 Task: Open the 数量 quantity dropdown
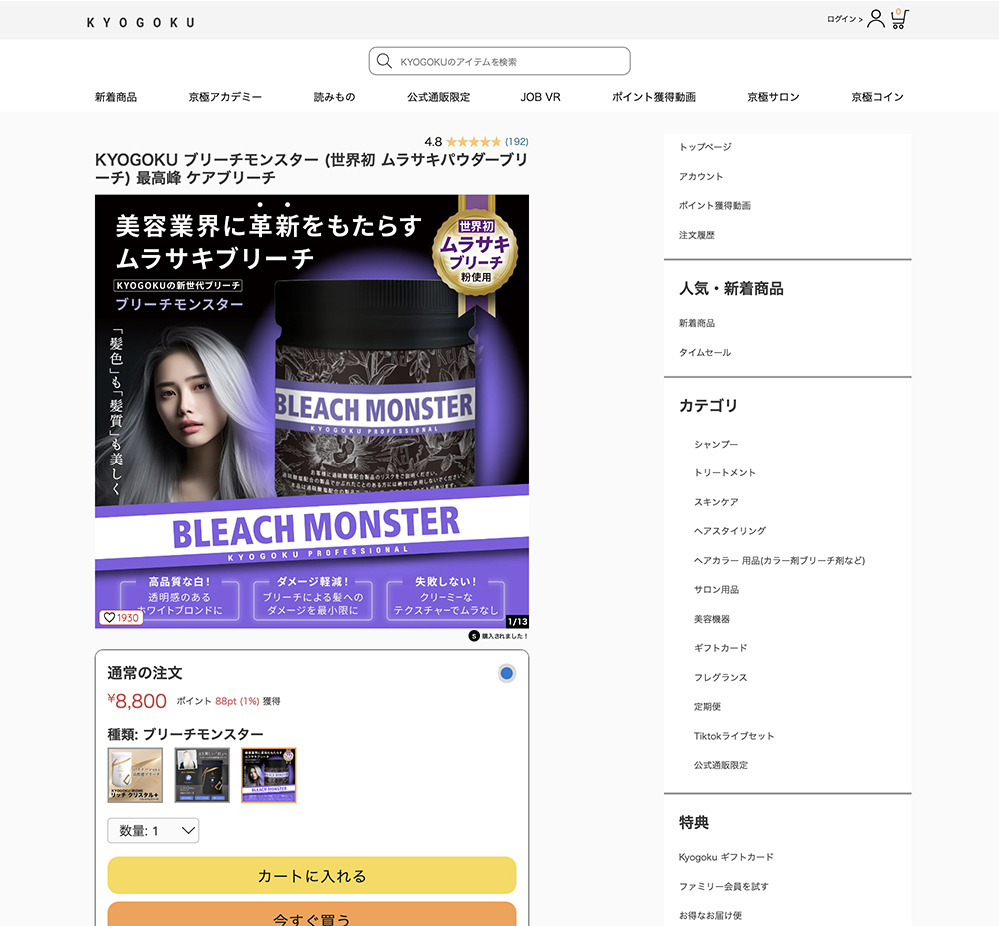153,830
